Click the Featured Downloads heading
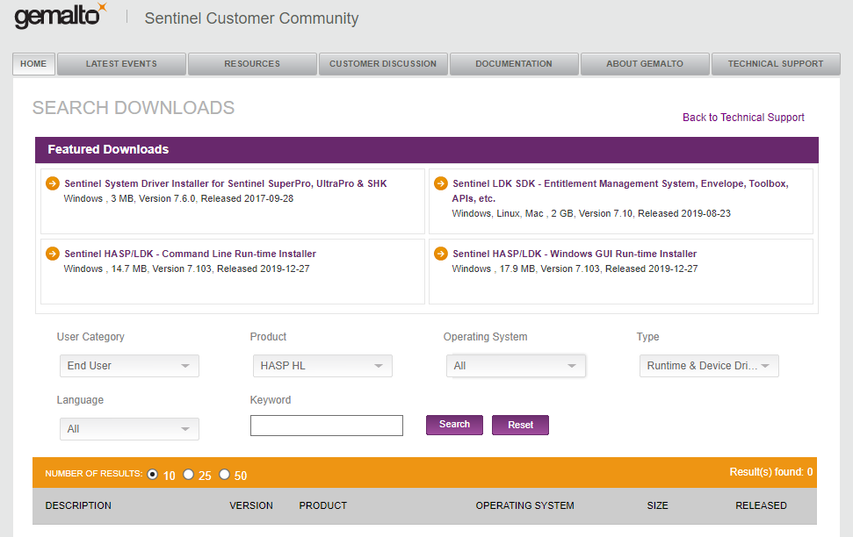 point(108,149)
